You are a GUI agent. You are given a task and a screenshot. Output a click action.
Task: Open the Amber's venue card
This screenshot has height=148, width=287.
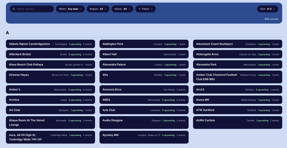[51, 89]
